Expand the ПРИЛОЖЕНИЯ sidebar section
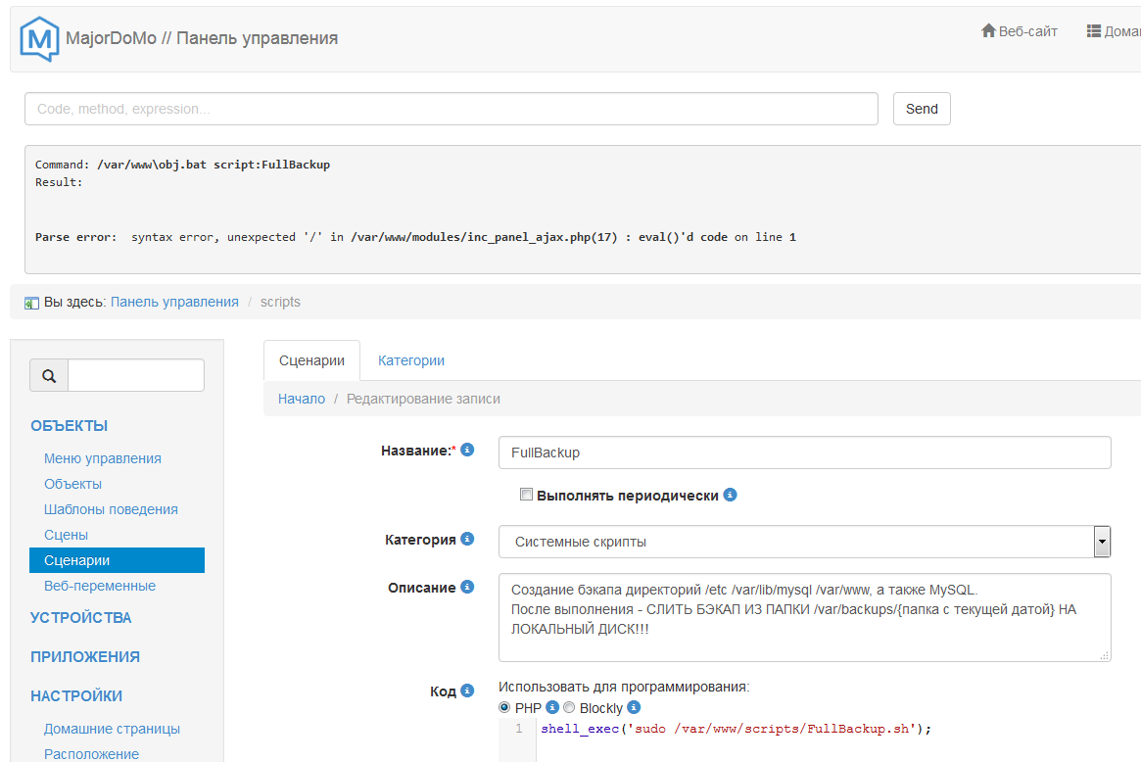This screenshot has height=762, width=1141. [x=84, y=657]
